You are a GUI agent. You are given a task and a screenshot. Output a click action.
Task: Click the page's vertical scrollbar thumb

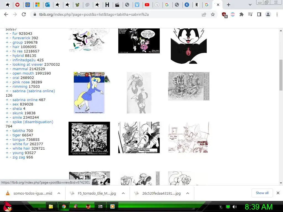pos(281,75)
